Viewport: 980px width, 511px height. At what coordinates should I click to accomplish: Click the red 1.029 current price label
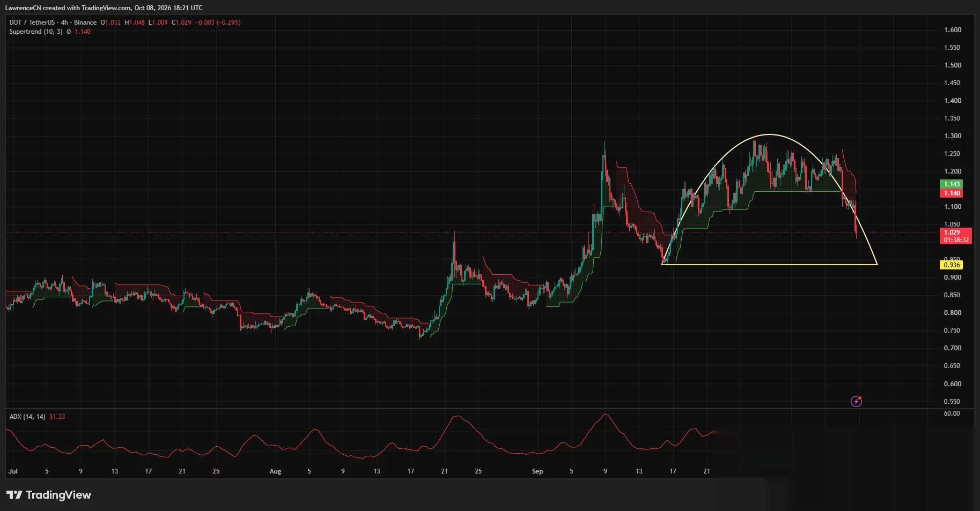pyautogui.click(x=952, y=232)
